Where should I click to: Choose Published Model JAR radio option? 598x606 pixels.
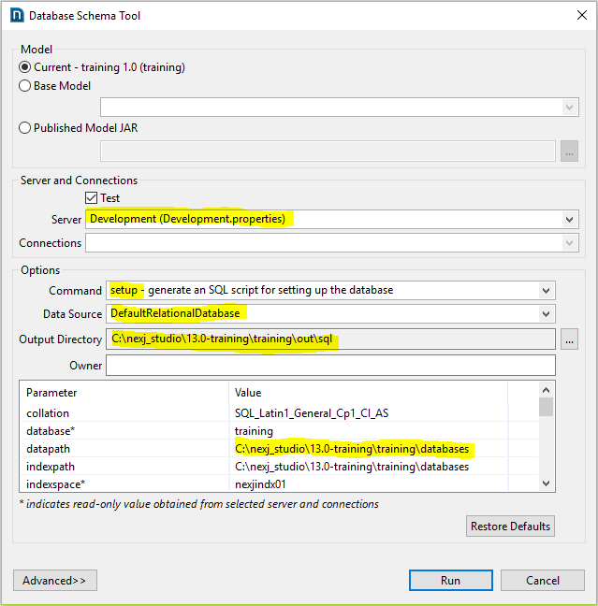coord(25,128)
